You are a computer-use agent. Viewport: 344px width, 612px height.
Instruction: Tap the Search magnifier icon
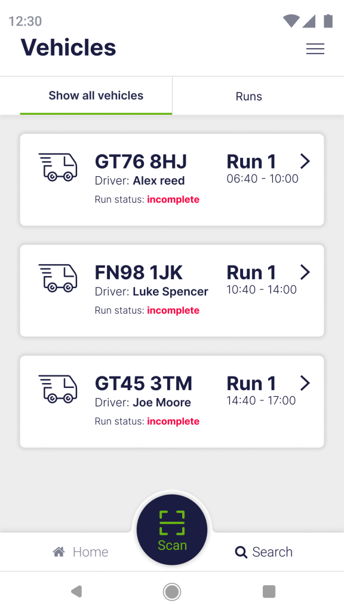click(241, 552)
